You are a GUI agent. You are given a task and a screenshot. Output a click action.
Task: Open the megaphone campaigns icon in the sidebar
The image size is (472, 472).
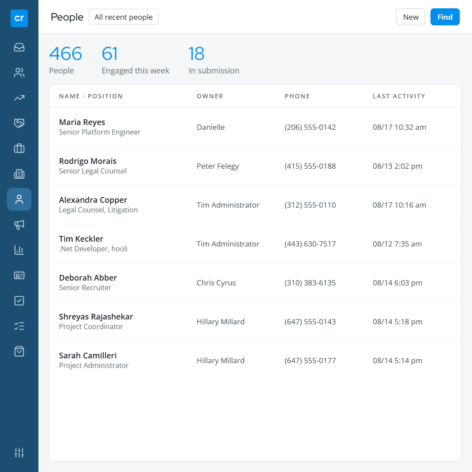click(19, 225)
